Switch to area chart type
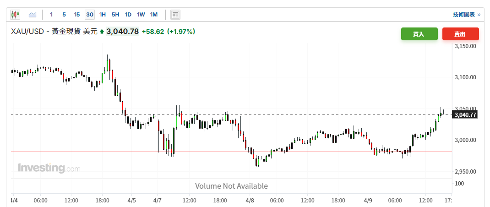The height and width of the screenshot is (207, 490). click(32, 15)
